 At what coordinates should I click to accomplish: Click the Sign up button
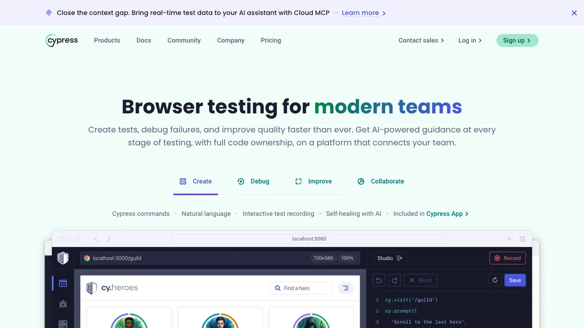point(517,41)
